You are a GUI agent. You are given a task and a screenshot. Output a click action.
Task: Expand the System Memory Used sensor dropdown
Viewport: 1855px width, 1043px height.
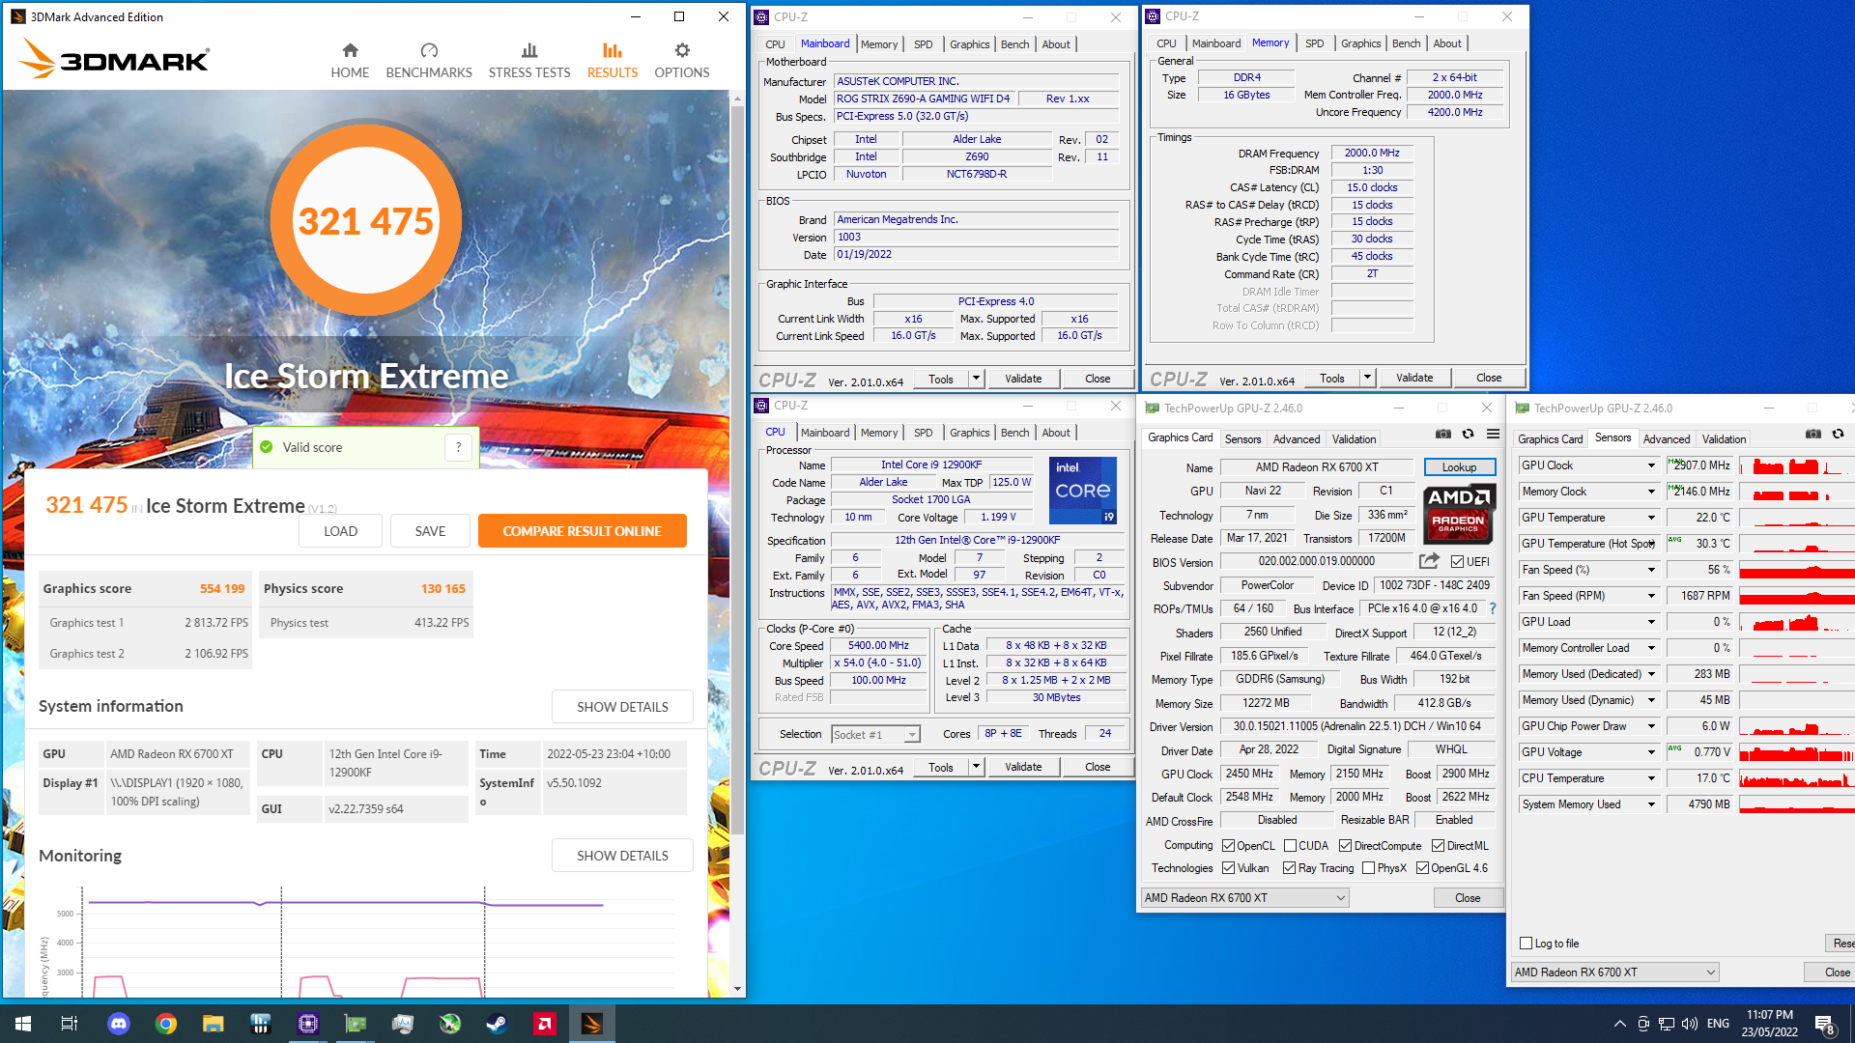(1651, 804)
